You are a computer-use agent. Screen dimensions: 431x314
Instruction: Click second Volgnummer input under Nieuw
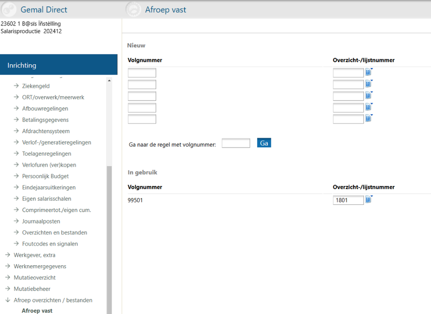(142, 85)
